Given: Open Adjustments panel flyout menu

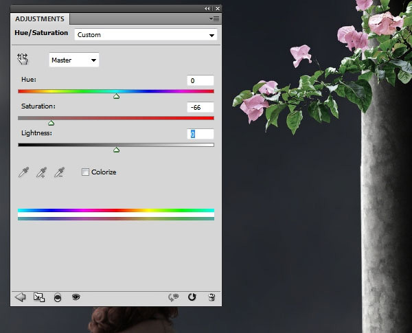Looking at the screenshot, I should (x=214, y=19).
